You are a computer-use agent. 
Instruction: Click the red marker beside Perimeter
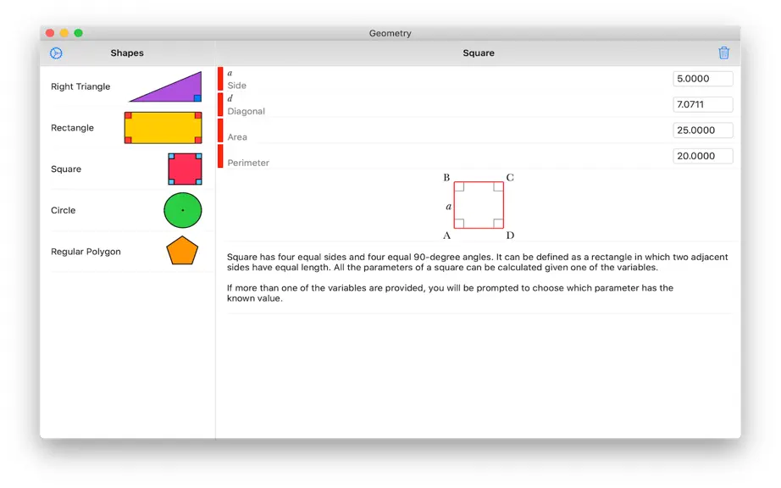220,157
